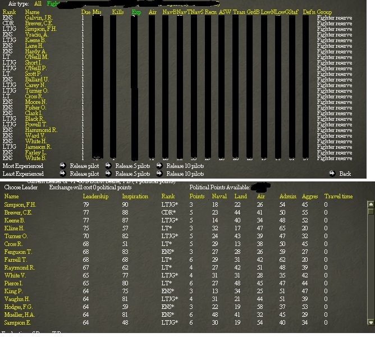Choose leader Turner O. in leader list
Screen dimensions: 375x337
pos(16,236)
